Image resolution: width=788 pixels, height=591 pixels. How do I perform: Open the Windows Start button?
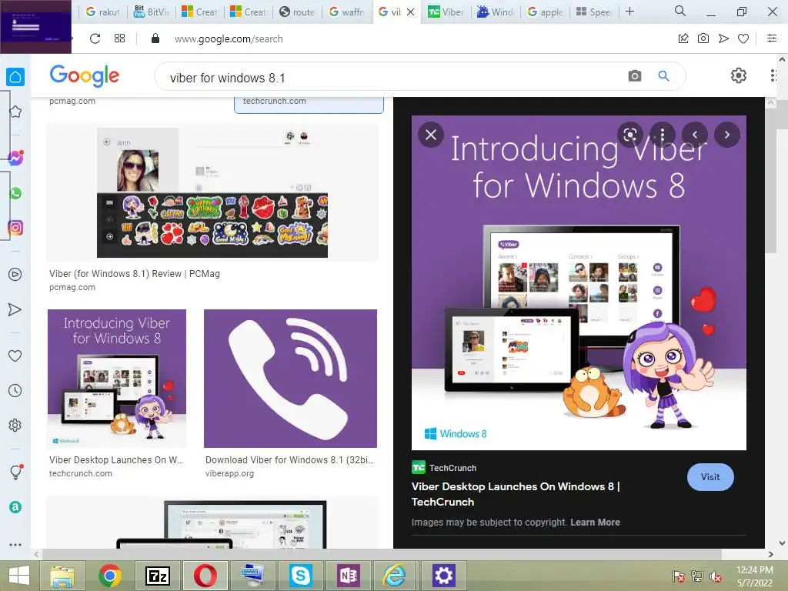(19, 576)
